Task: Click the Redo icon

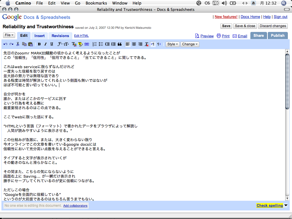Action: coord(11,44)
